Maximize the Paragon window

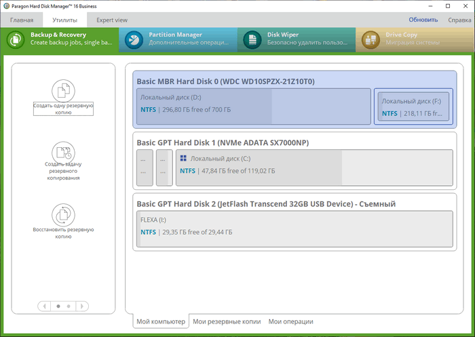(448, 6)
